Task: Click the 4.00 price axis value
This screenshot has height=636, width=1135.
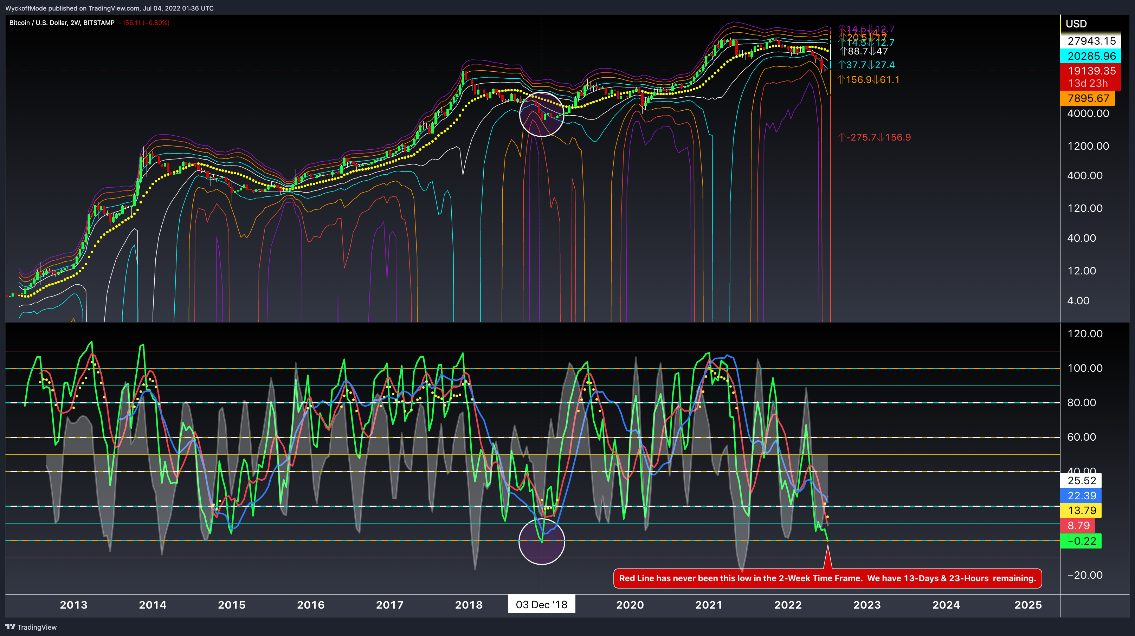Action: click(x=1078, y=300)
